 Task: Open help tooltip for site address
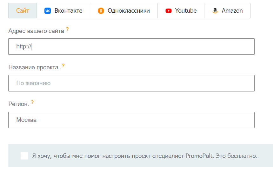tap(67, 29)
